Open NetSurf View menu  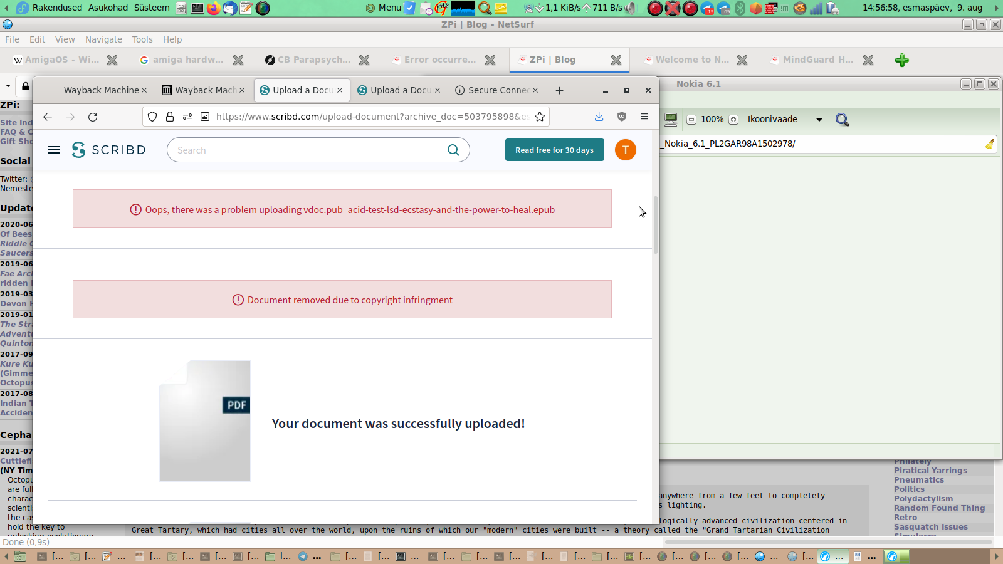tap(65, 39)
